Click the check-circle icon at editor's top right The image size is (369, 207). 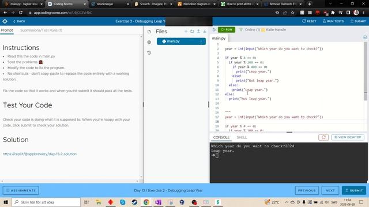pyautogui.click(x=365, y=37)
